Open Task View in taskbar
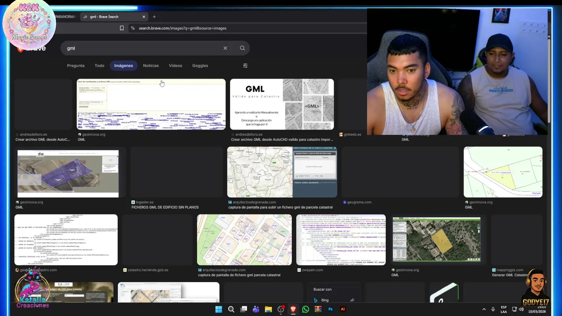This screenshot has height=316, width=562. [244, 309]
